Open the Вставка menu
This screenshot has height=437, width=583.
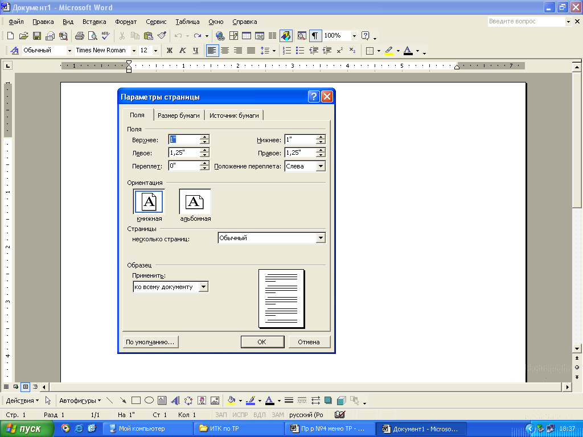pos(94,22)
